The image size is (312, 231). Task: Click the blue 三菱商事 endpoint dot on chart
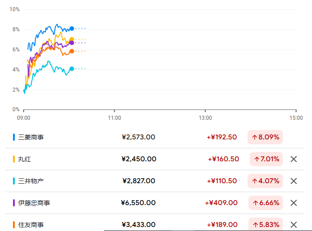72,29
